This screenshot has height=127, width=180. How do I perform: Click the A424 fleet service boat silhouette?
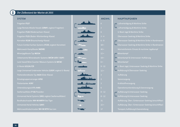coord(84,74)
